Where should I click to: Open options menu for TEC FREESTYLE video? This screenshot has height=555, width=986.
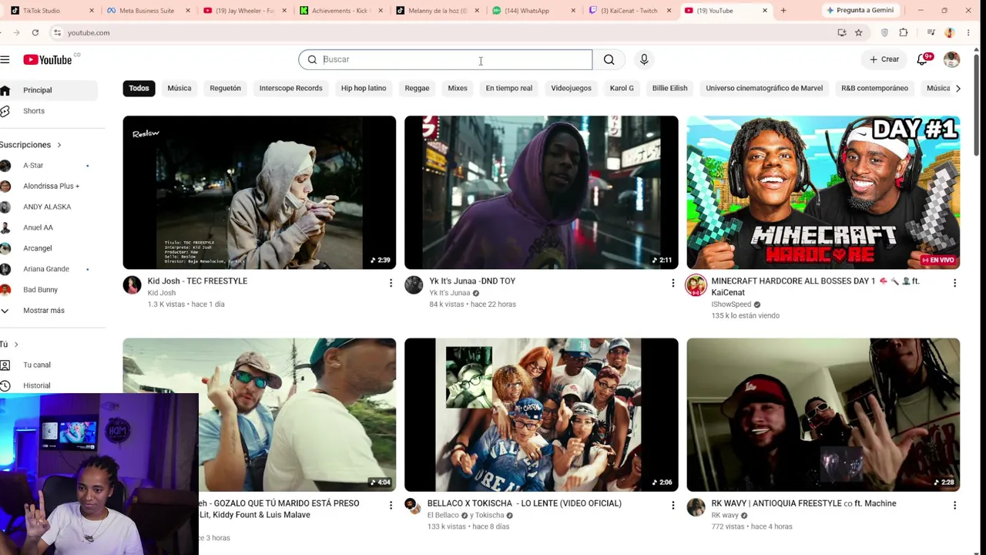[391, 283]
